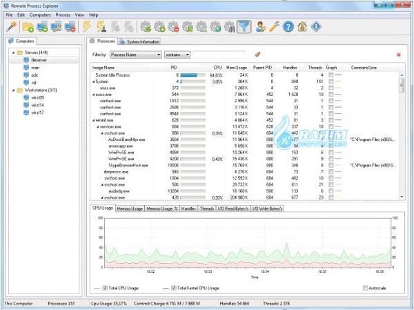
Task: Select the wkst09 workstation
Action: click(x=36, y=97)
